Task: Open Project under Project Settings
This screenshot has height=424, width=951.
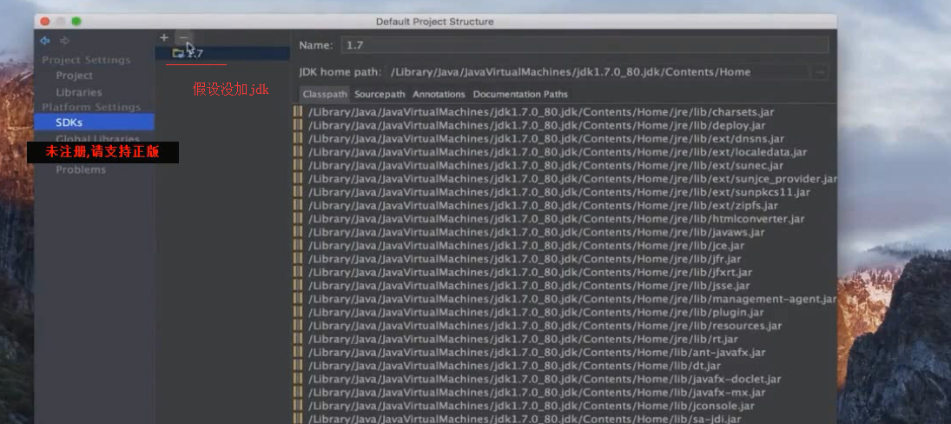Action: [74, 76]
